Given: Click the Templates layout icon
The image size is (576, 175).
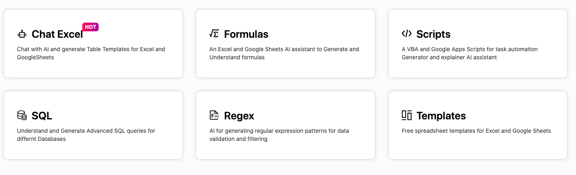Looking at the screenshot, I should click(x=406, y=115).
